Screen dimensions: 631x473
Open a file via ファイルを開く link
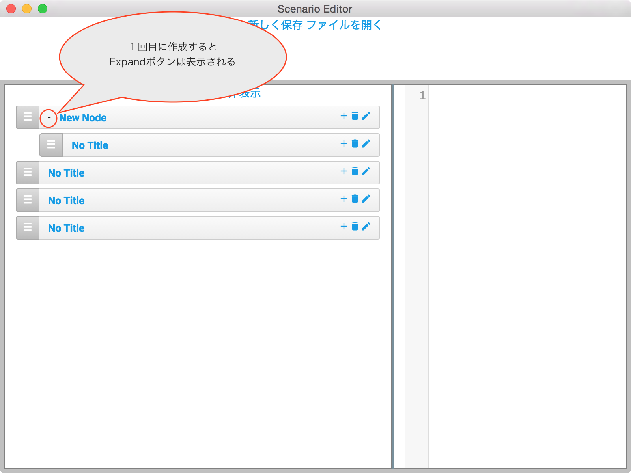(x=344, y=25)
